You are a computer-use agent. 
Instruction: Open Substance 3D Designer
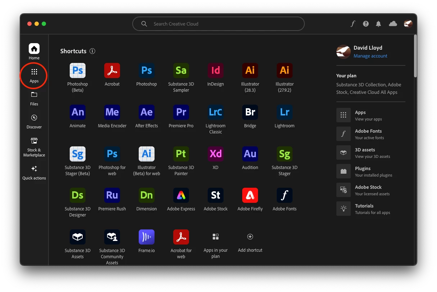[x=78, y=195]
